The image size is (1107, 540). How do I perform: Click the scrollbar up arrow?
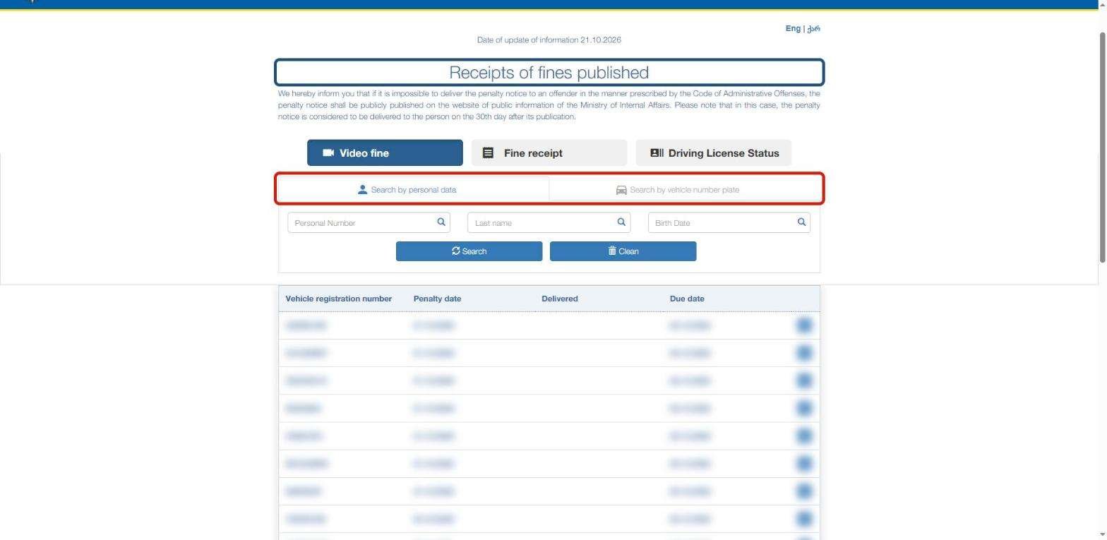tap(1102, 4)
